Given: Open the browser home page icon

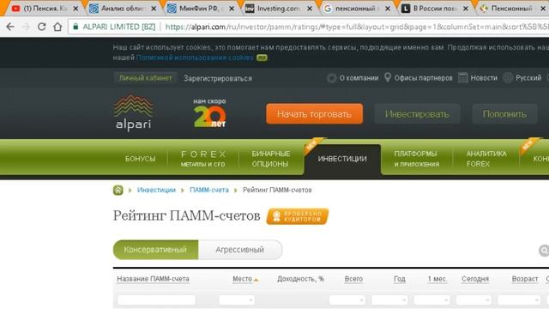Looking at the screenshot, I should point(57,27).
